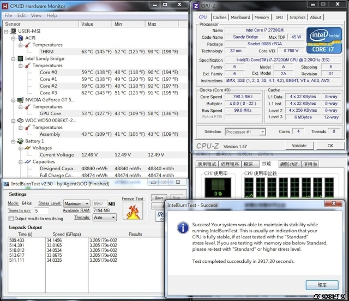
Task: Click the Max column header in Hardware Monitor
Action: point(162,24)
